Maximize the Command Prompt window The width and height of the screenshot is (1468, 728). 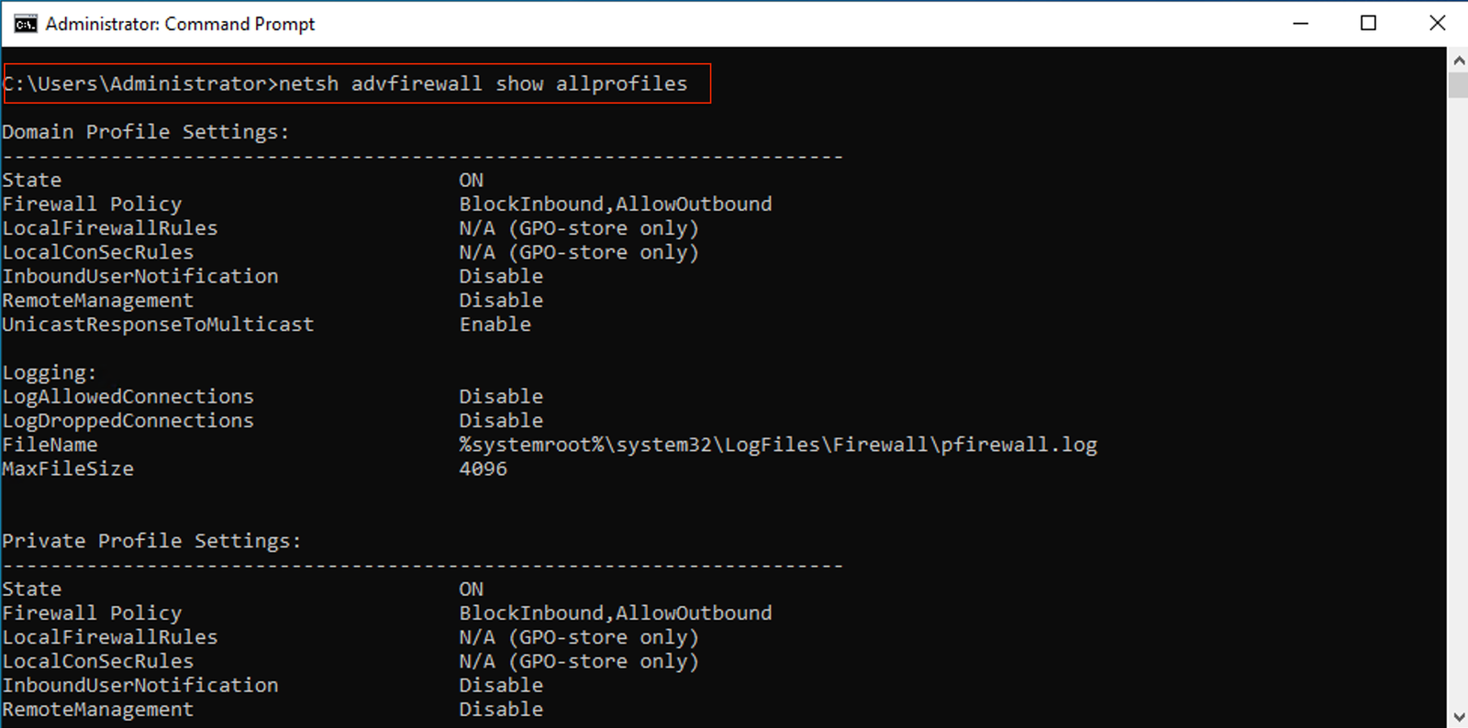(1369, 23)
